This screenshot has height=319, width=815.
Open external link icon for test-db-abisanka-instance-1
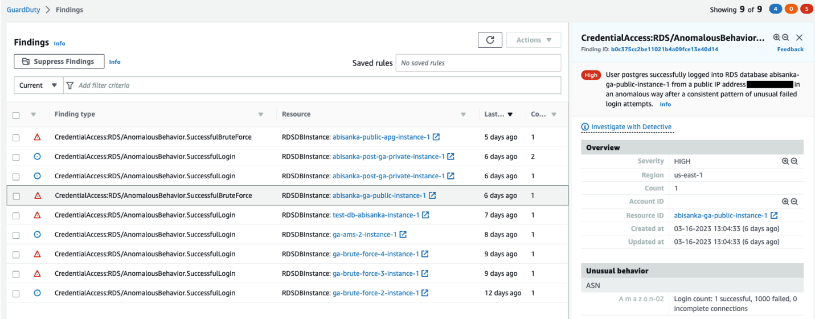coord(425,215)
